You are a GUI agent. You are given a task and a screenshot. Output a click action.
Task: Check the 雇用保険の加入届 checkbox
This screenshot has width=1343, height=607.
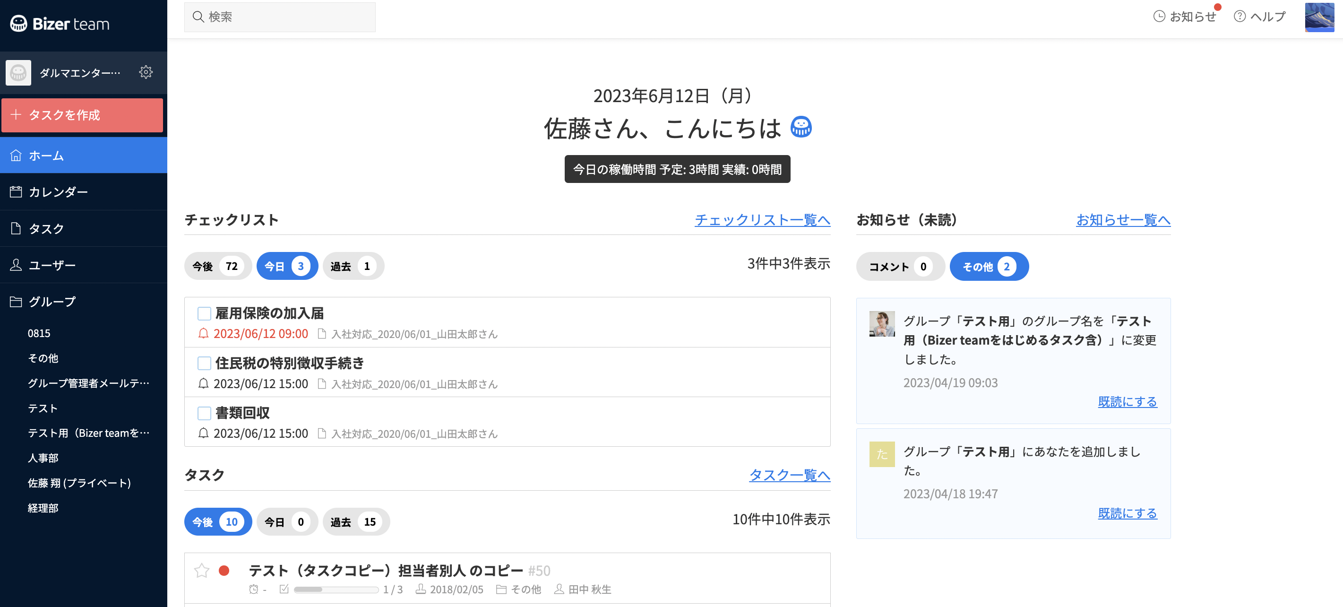point(204,313)
